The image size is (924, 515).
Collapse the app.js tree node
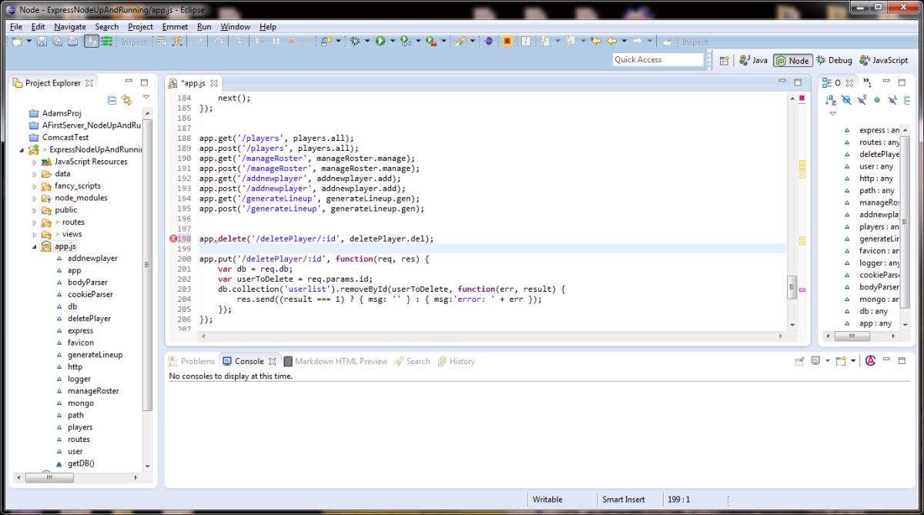point(35,246)
